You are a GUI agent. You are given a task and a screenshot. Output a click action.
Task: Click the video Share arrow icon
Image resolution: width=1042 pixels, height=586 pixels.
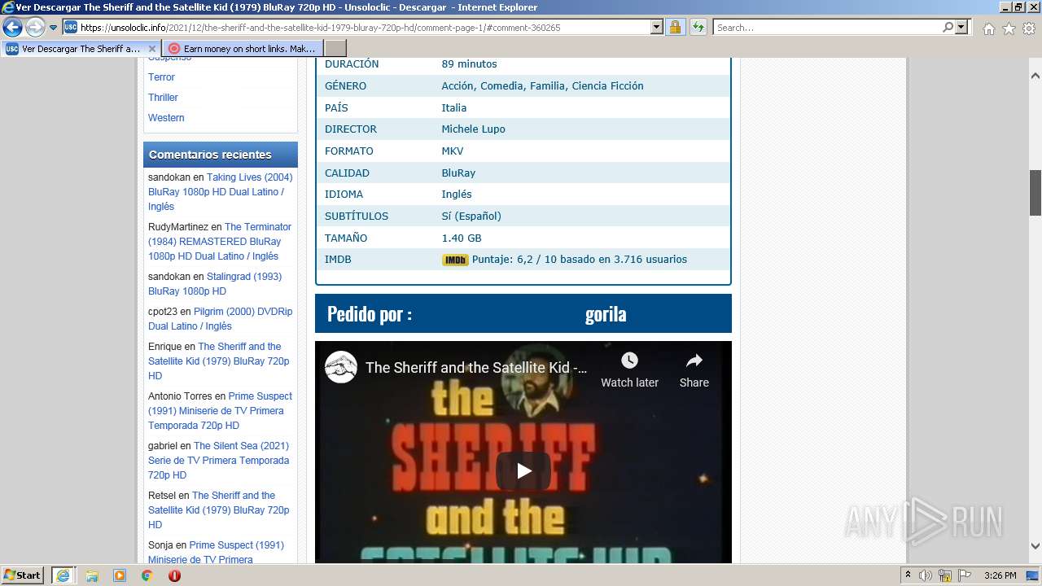(x=694, y=361)
